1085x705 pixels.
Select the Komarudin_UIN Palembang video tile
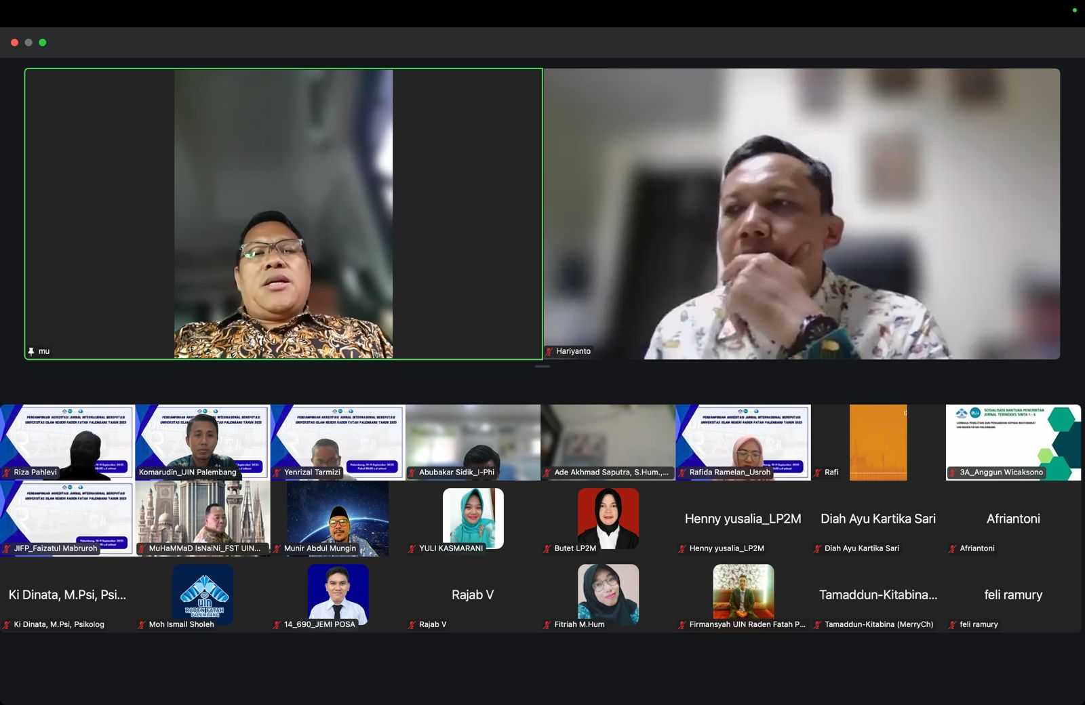point(202,441)
